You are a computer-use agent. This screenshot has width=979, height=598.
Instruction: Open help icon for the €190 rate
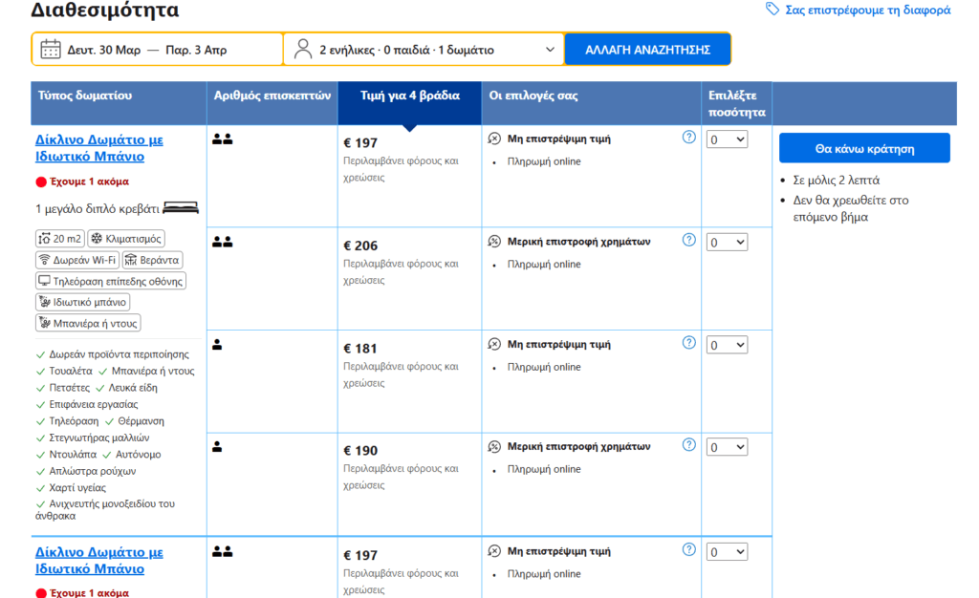coord(688,445)
